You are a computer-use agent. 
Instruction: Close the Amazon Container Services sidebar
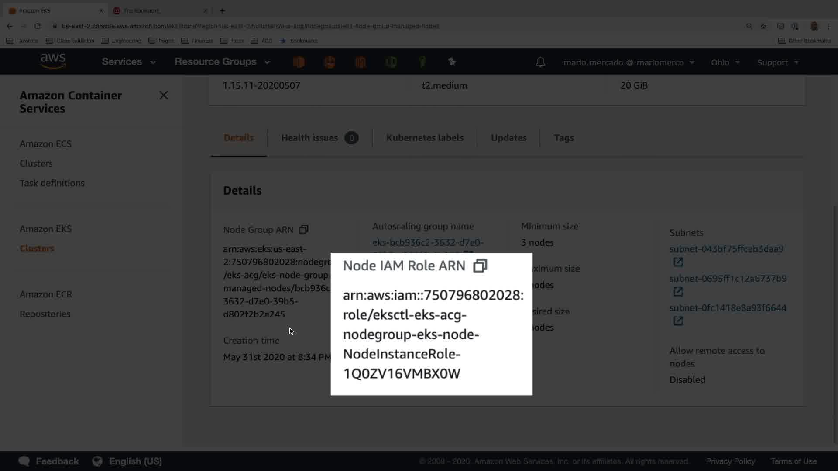164,95
